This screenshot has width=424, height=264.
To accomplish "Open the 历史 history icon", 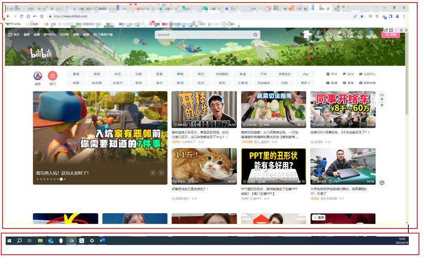I will click(361, 34).
